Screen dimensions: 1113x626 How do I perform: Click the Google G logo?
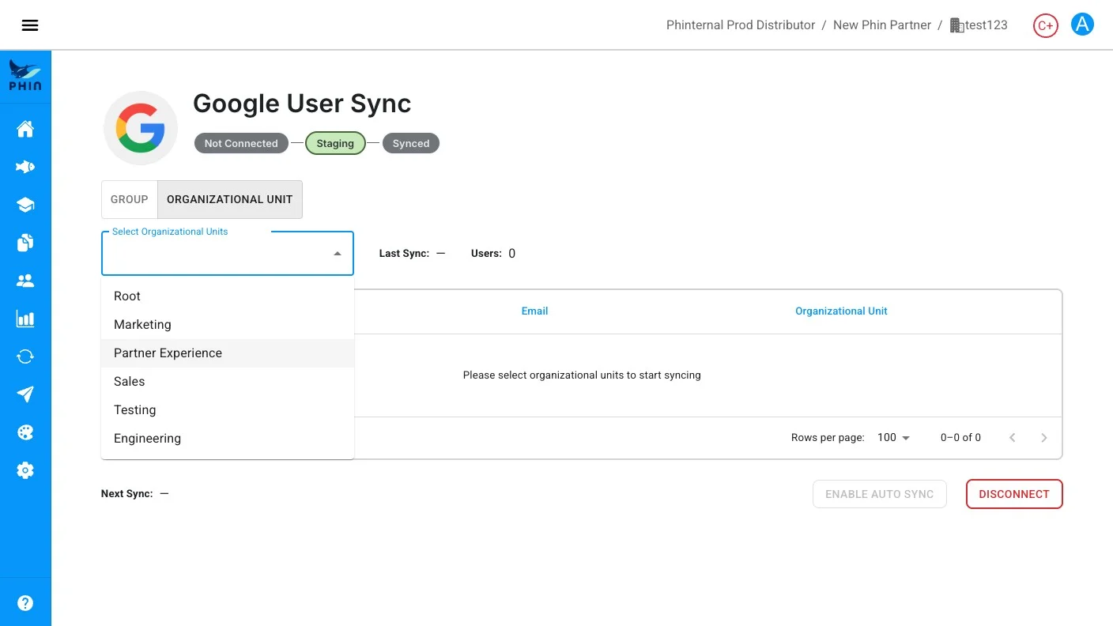[x=141, y=128]
